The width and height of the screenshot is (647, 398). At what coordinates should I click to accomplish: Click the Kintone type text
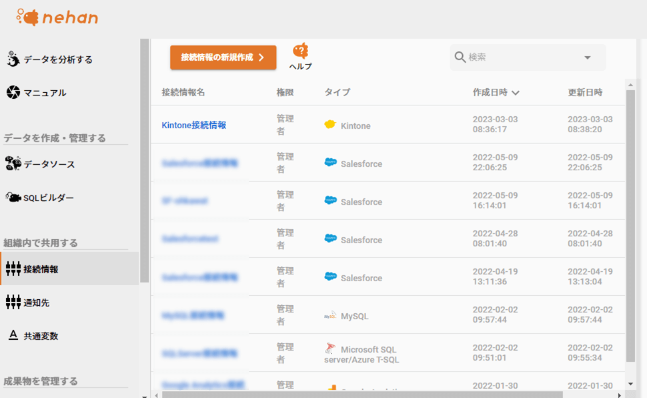click(x=356, y=126)
